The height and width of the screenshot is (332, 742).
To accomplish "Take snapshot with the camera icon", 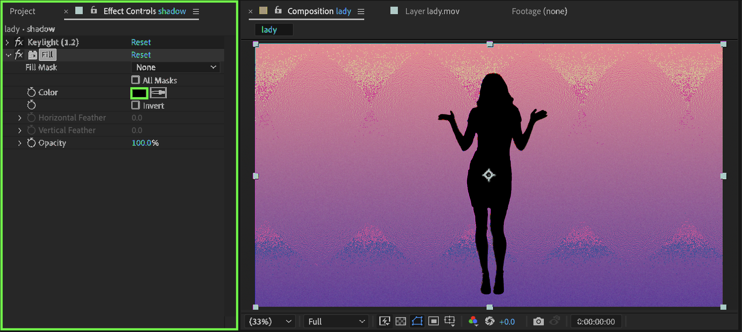I will pos(538,321).
